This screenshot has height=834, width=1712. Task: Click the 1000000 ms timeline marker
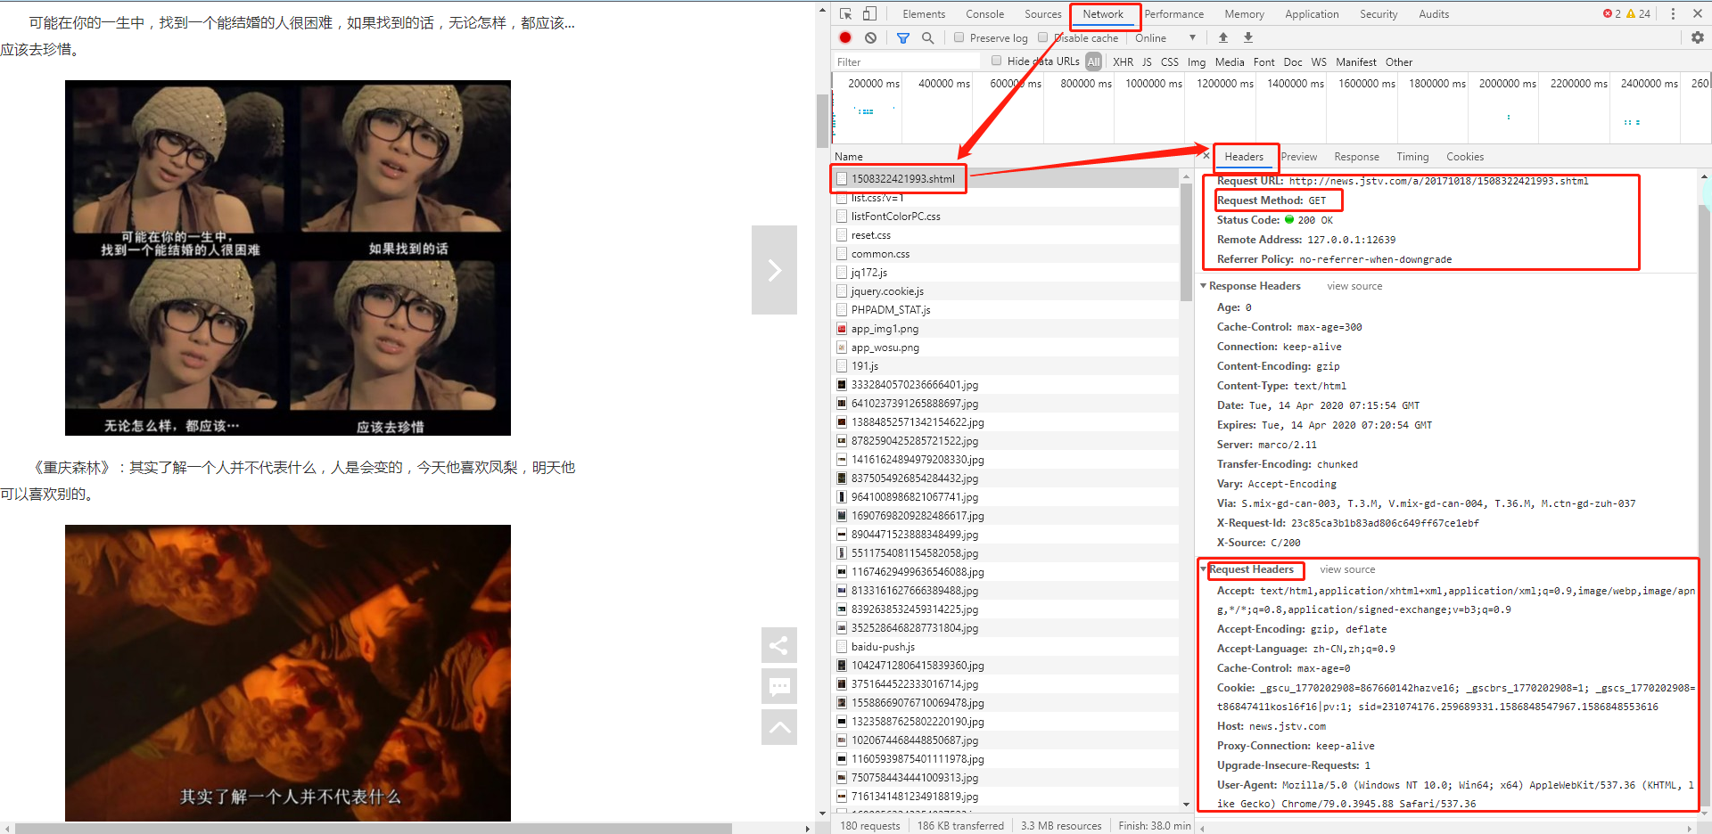pyautogui.click(x=1153, y=83)
